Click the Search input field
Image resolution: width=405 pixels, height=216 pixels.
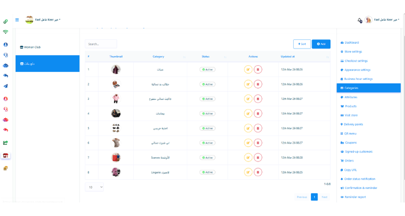point(101,44)
